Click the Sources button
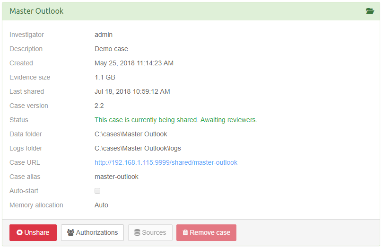This screenshot has width=383, height=249. coord(150,232)
